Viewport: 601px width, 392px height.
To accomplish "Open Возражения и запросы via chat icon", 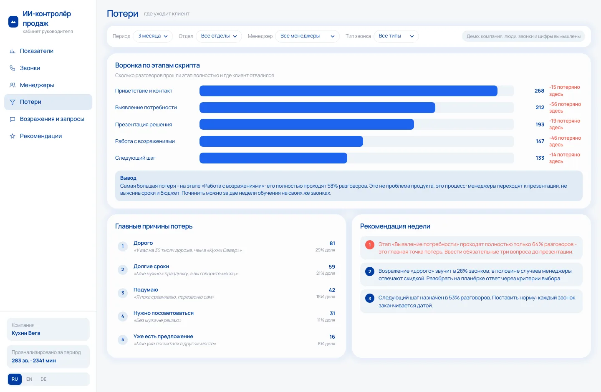I will pos(13,119).
